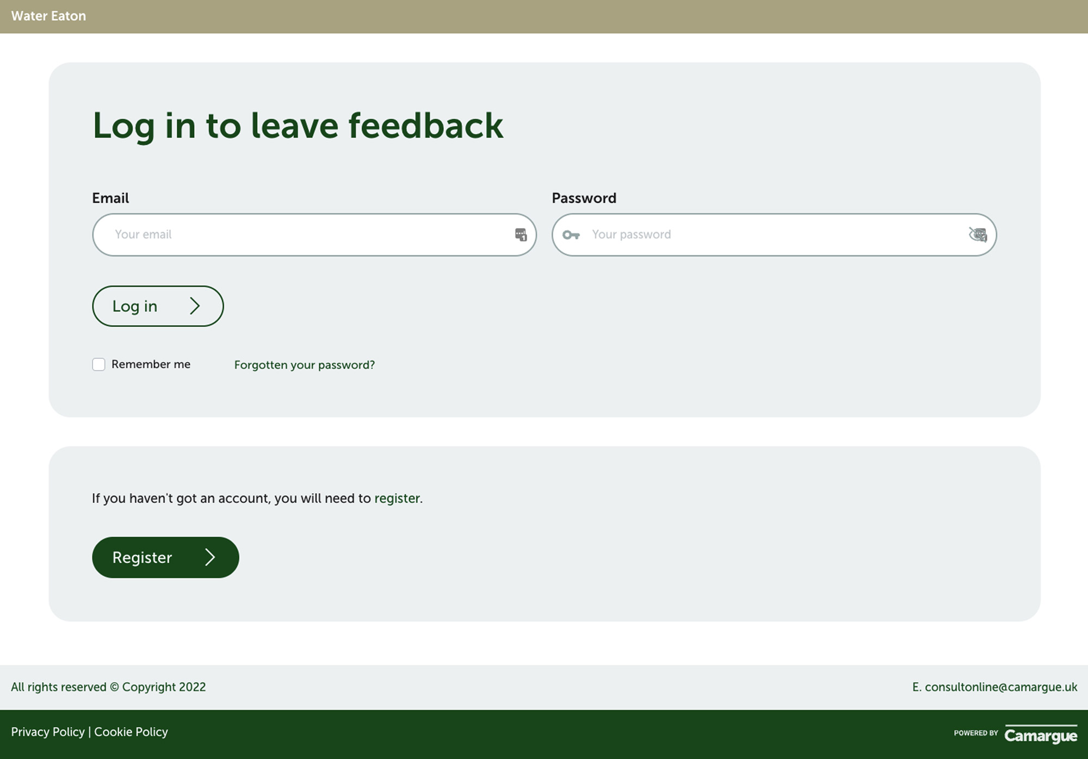Viewport: 1088px width, 759px height.
Task: Click the password visibility toggle icon
Action: tap(975, 234)
